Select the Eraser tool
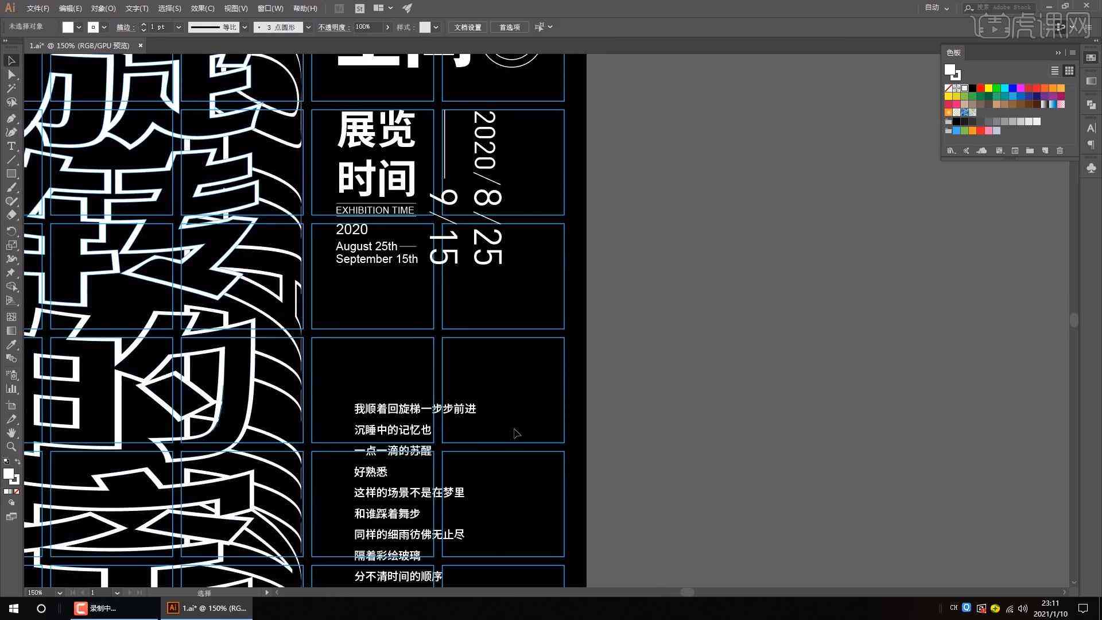Viewport: 1102px width, 620px height. click(x=11, y=215)
